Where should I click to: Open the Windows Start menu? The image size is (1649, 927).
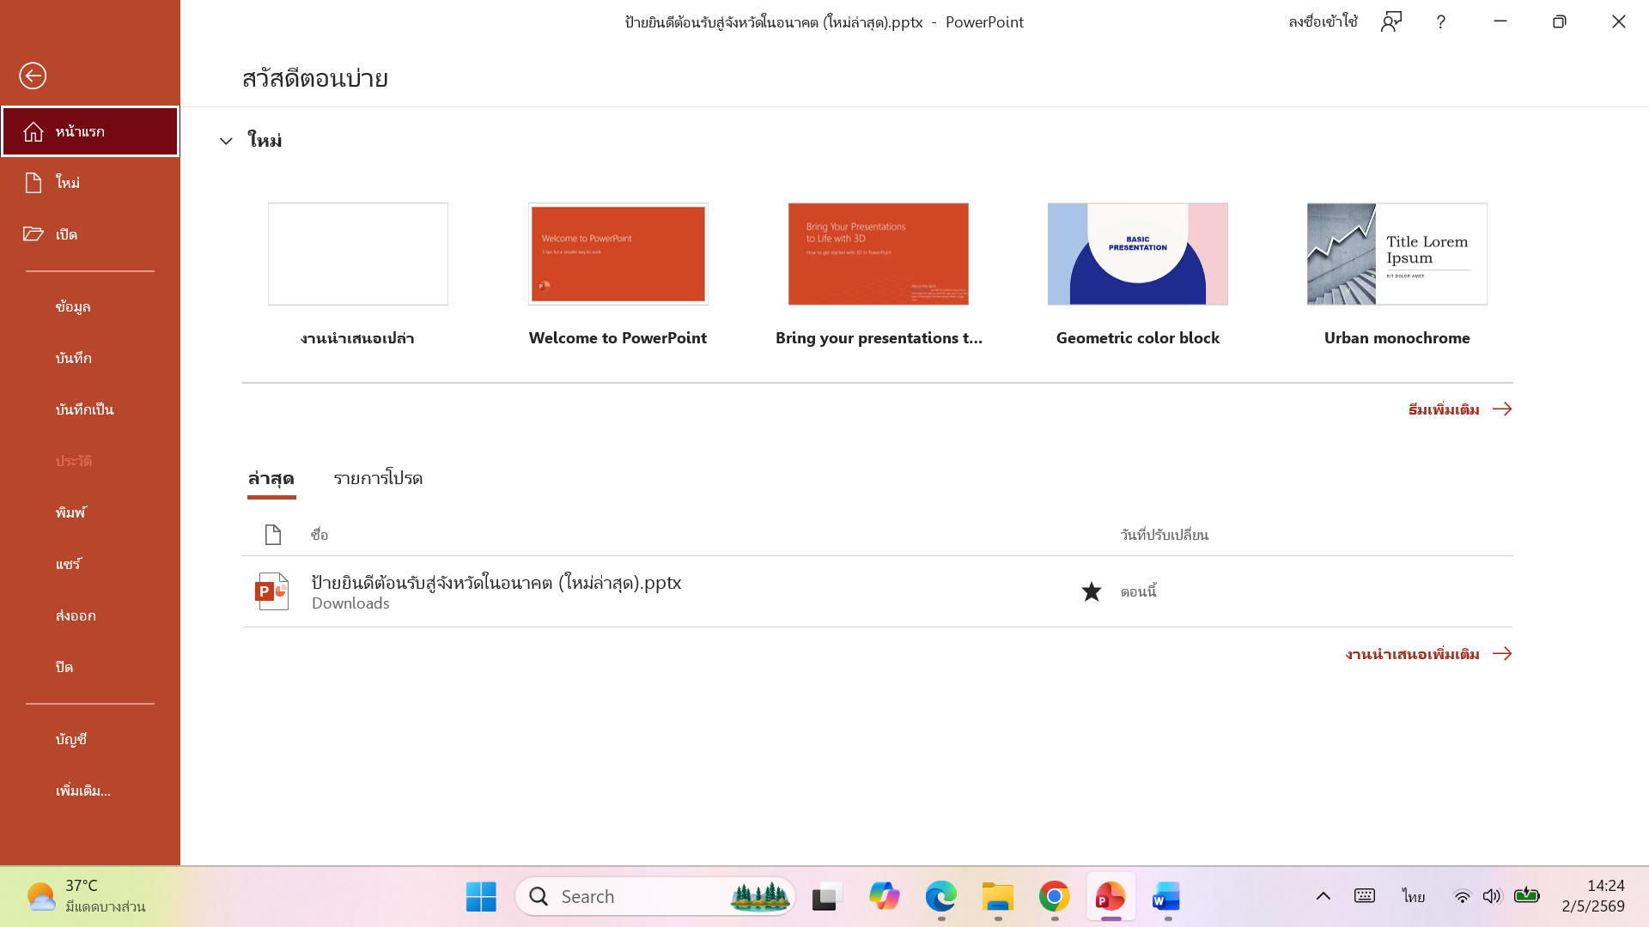pos(481,897)
